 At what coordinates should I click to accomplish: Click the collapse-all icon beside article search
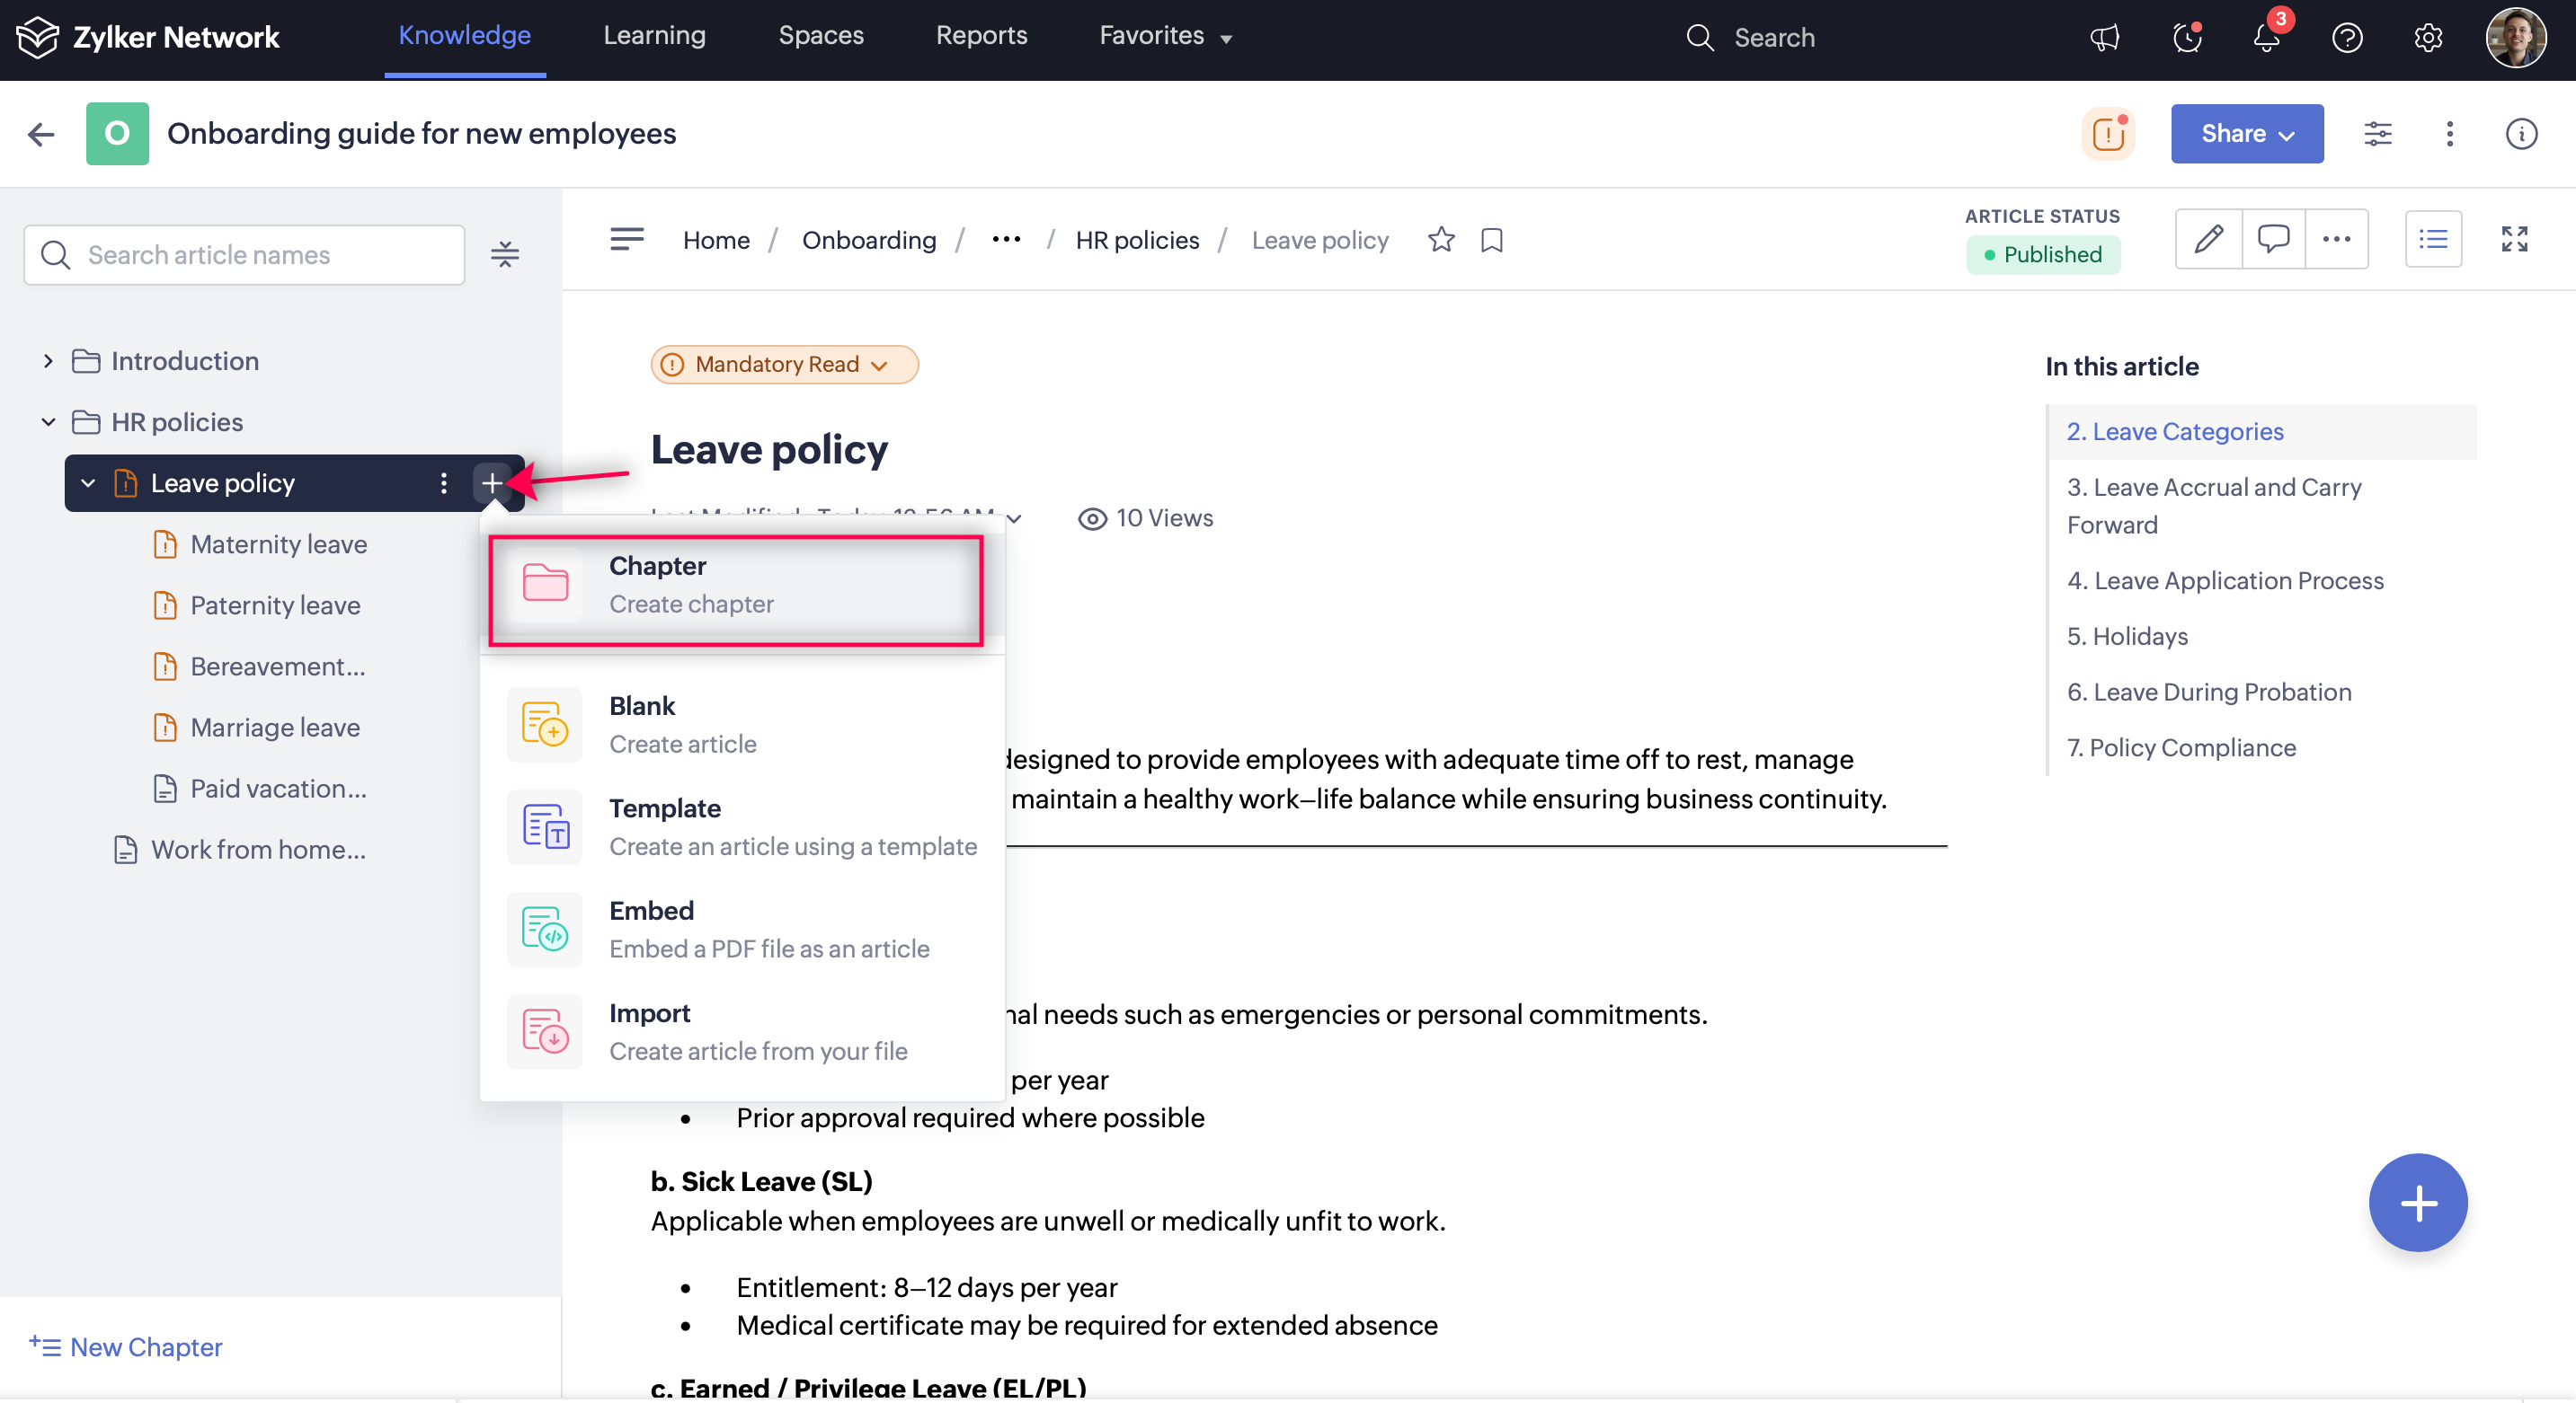tap(505, 255)
